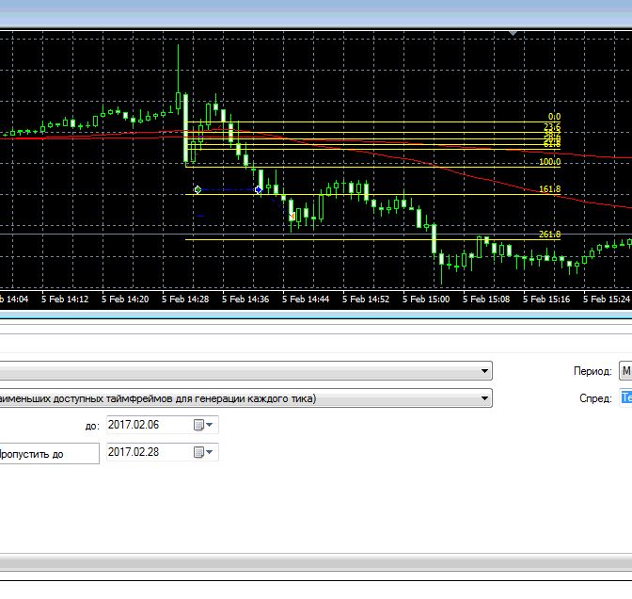Click the chart shift triangle marker

(x=513, y=33)
